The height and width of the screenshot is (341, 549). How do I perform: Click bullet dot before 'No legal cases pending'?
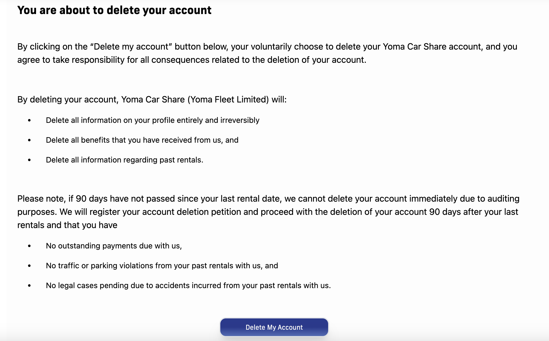[29, 286]
